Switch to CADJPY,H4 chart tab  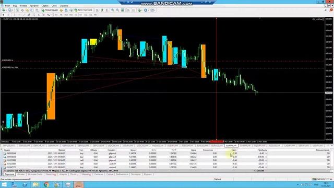point(289,146)
